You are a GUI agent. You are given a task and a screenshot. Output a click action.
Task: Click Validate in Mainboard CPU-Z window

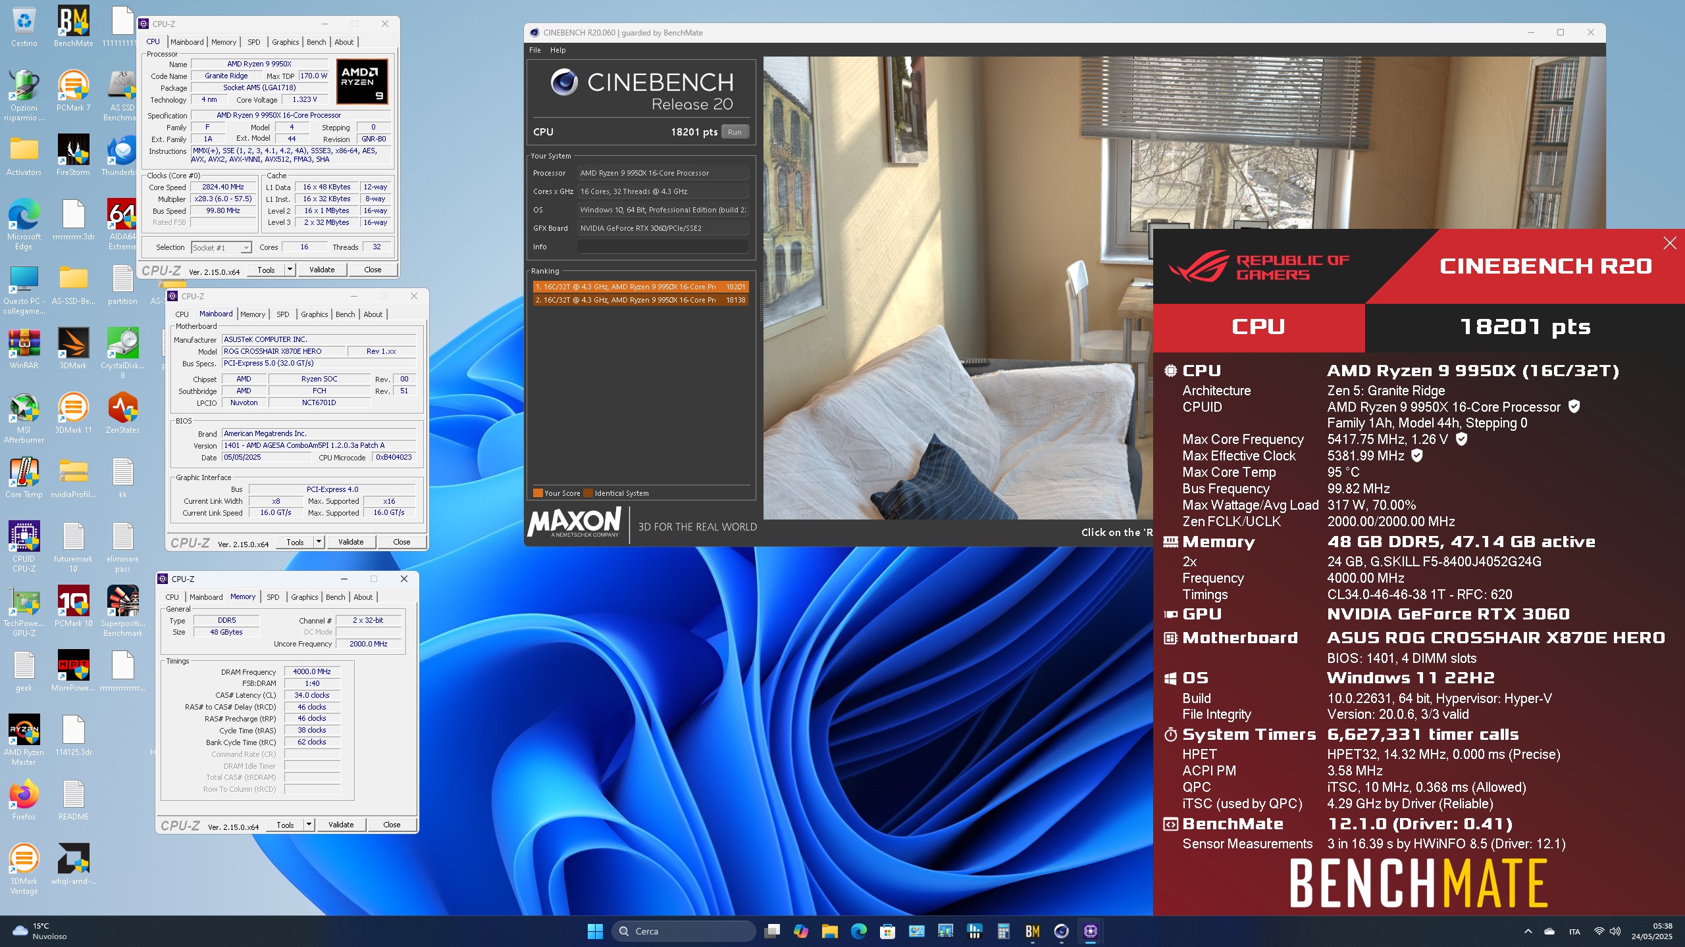click(351, 542)
